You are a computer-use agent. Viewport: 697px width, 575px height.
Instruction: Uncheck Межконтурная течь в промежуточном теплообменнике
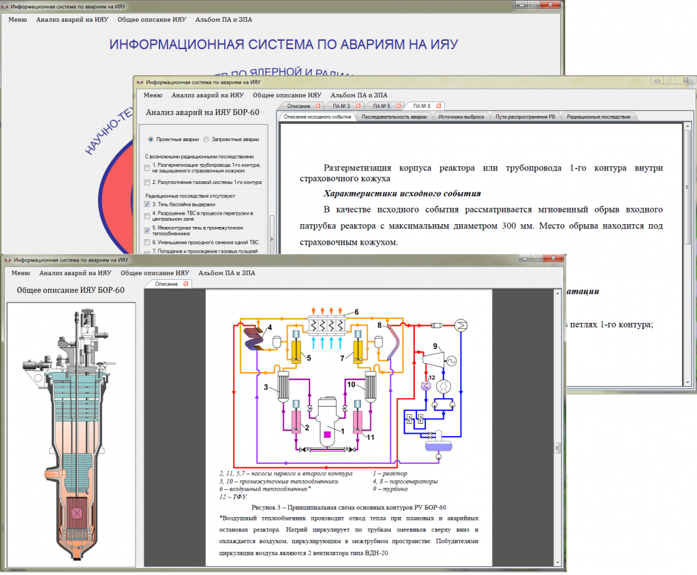(147, 230)
